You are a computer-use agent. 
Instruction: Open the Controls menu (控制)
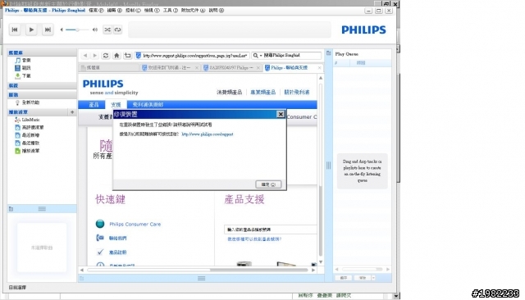[x=133, y=11]
